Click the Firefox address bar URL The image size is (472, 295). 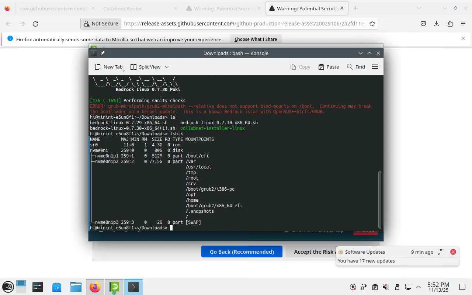click(244, 24)
